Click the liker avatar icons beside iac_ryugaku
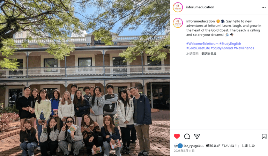The height and width of the screenshot is (156, 268). [178, 146]
